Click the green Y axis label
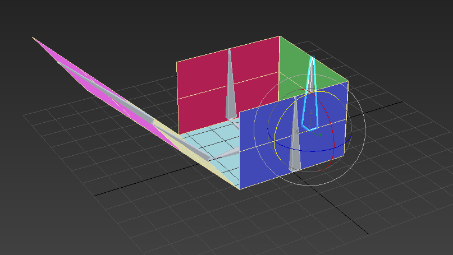 tap(320, 134)
